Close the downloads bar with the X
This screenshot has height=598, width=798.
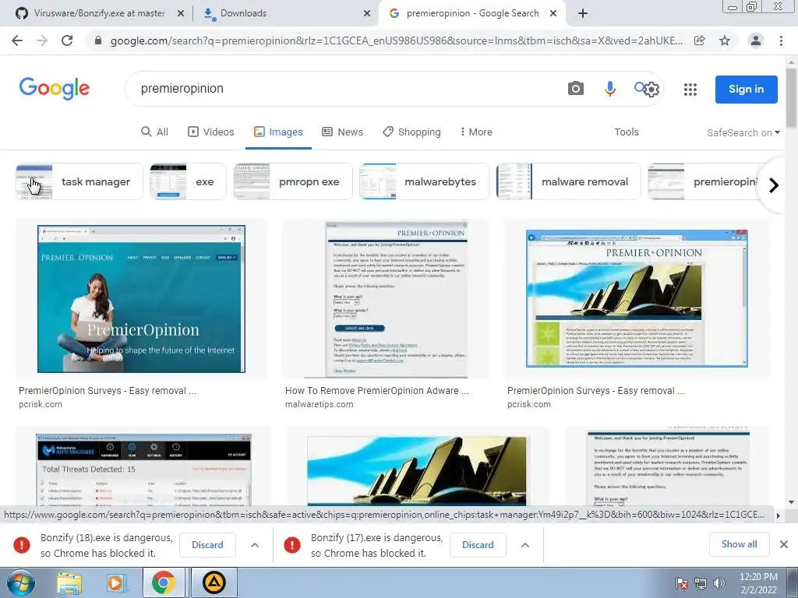[x=784, y=544]
